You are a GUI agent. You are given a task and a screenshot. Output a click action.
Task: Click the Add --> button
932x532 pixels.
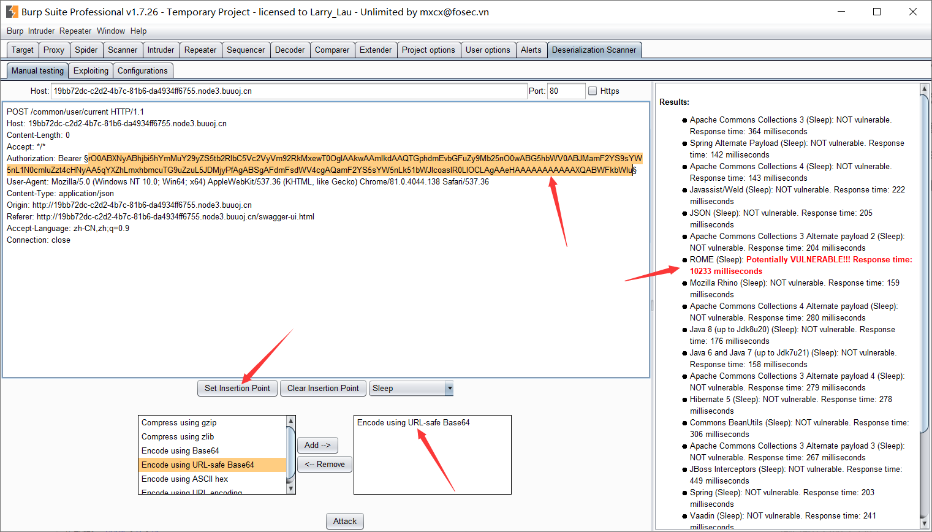coord(317,446)
